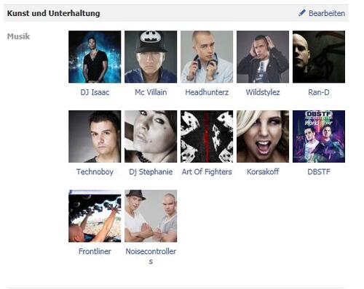
Task: Click the Bearbeiten pencil icon
Action: click(x=302, y=13)
